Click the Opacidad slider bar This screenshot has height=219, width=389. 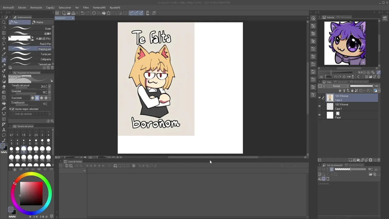pos(26,93)
